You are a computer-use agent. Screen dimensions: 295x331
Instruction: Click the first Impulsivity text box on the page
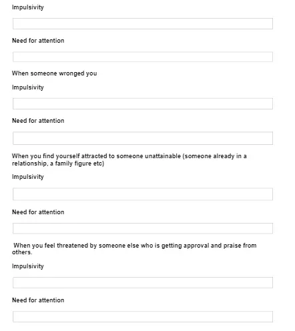pos(143,23)
